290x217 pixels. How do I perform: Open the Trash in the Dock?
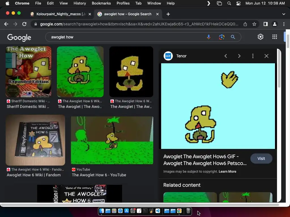coord(188,211)
